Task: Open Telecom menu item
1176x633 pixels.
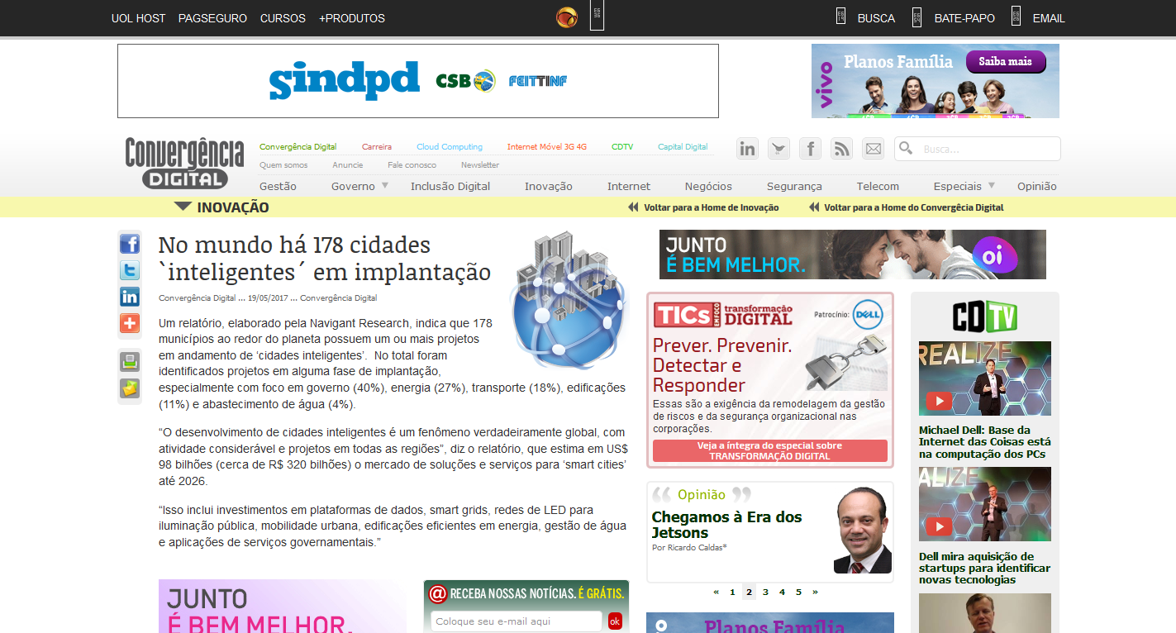Action: (x=878, y=186)
